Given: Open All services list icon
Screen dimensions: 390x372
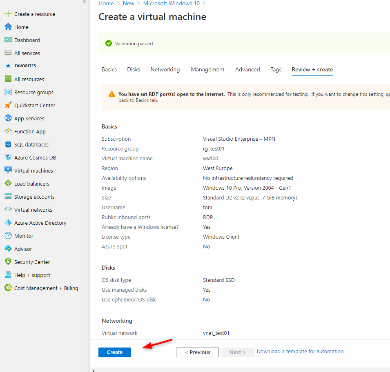Looking at the screenshot, I should (x=8, y=53).
